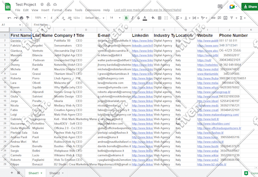Open the Insert menu

[45, 10]
